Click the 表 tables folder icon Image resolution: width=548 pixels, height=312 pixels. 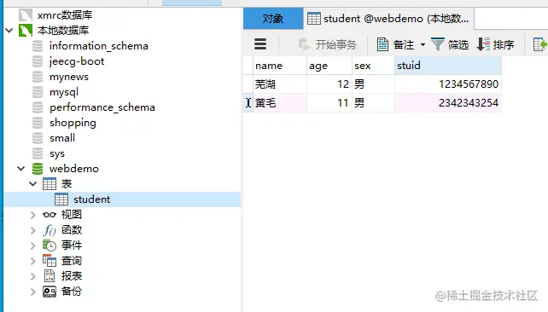coord(50,184)
